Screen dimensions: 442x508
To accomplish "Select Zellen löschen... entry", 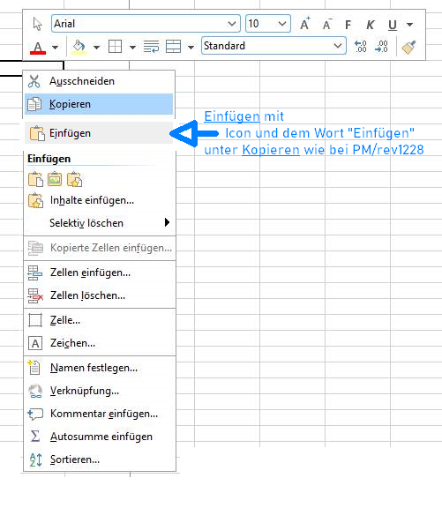I will click(x=100, y=295).
